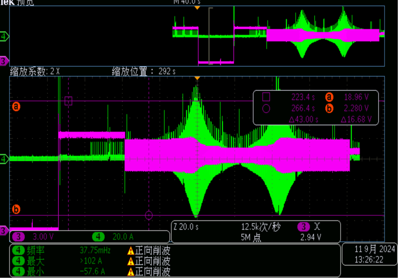The height and width of the screenshot is (278, 398).
Task: Click the green channel 4 marker in overview
Action: (4, 36)
